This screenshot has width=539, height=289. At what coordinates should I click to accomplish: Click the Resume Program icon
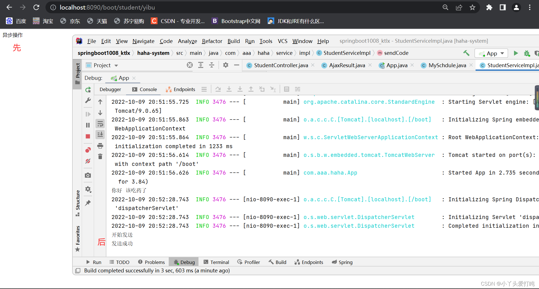point(88,114)
